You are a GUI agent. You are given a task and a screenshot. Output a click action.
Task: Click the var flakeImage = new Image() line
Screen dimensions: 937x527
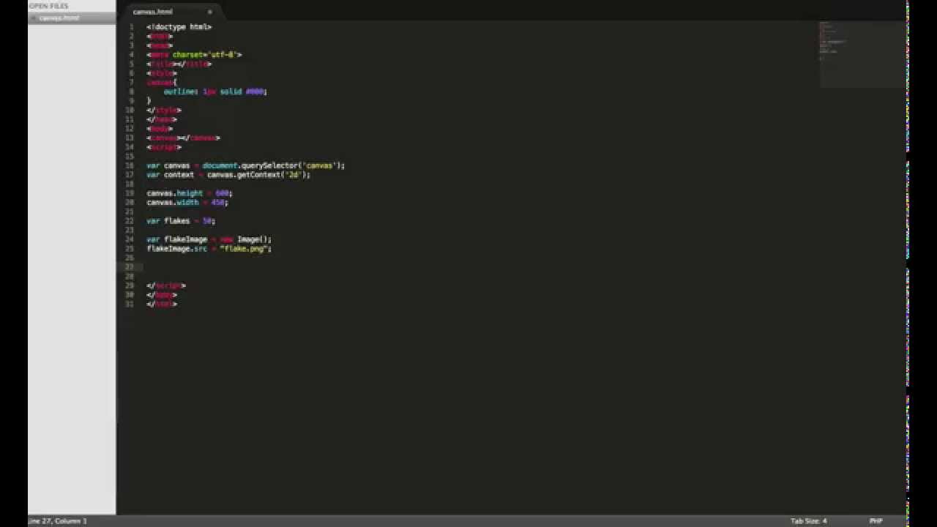click(209, 239)
